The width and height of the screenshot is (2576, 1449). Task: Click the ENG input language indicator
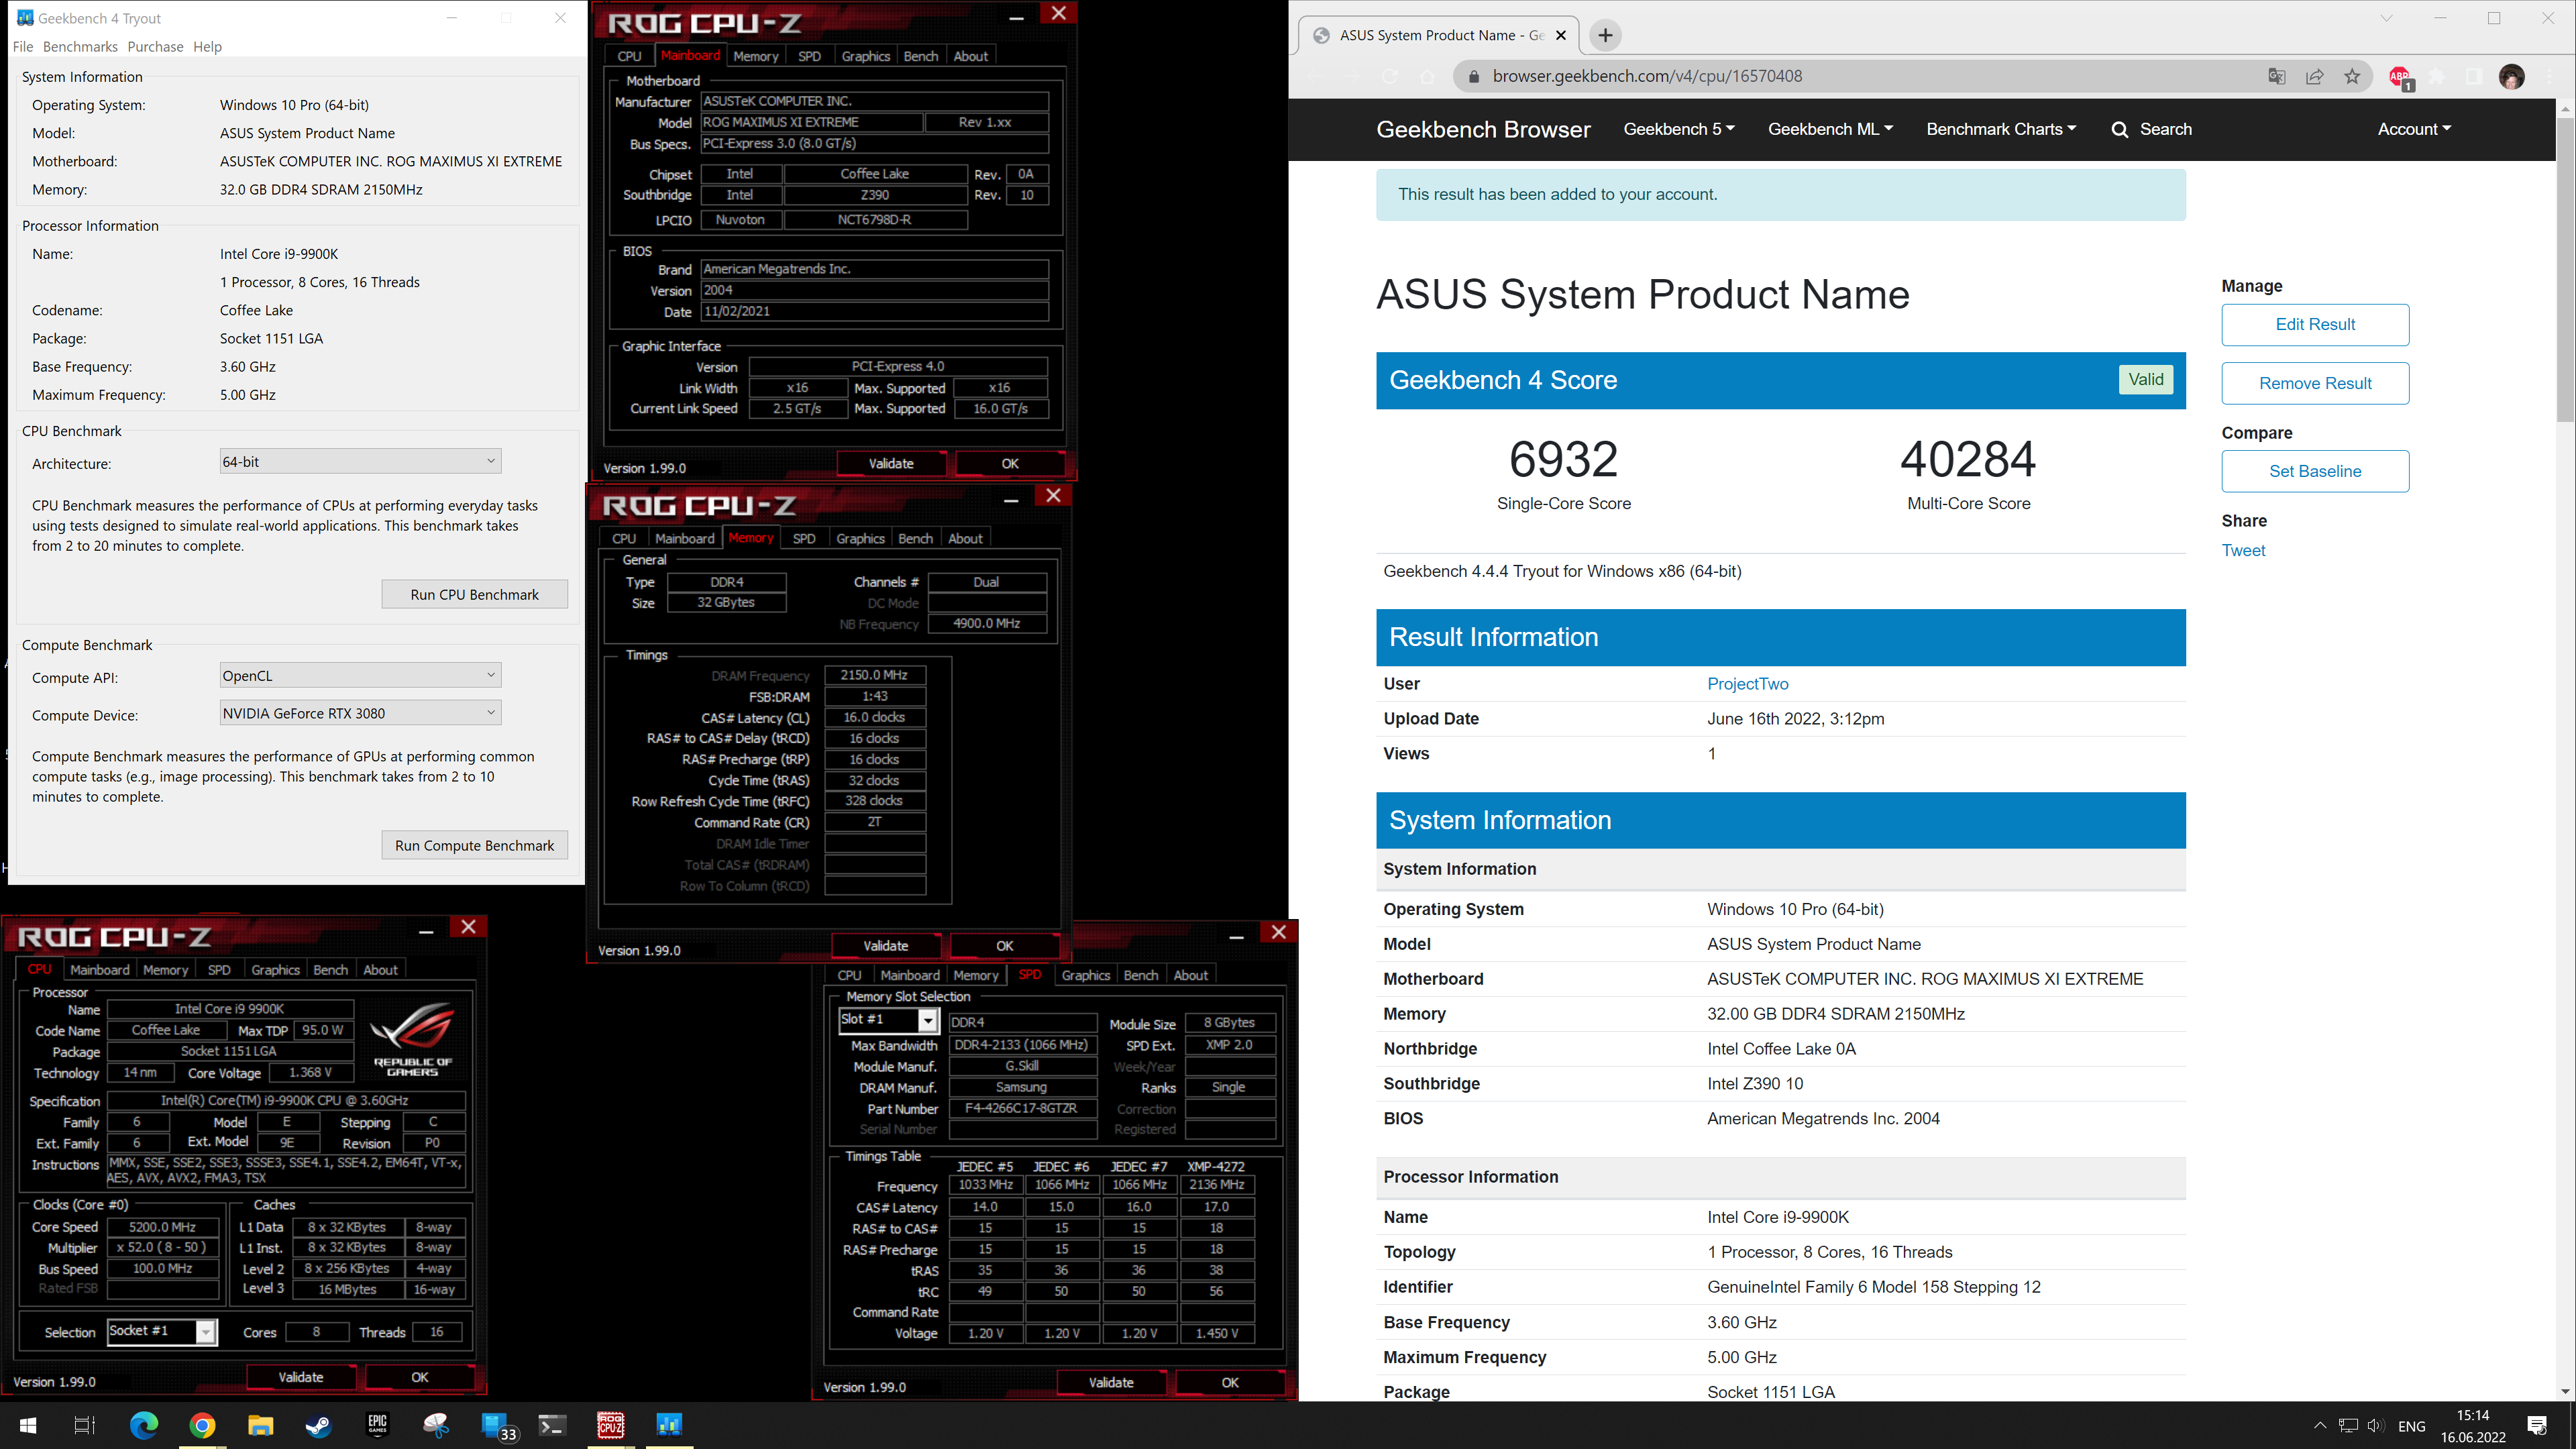tap(2411, 1426)
